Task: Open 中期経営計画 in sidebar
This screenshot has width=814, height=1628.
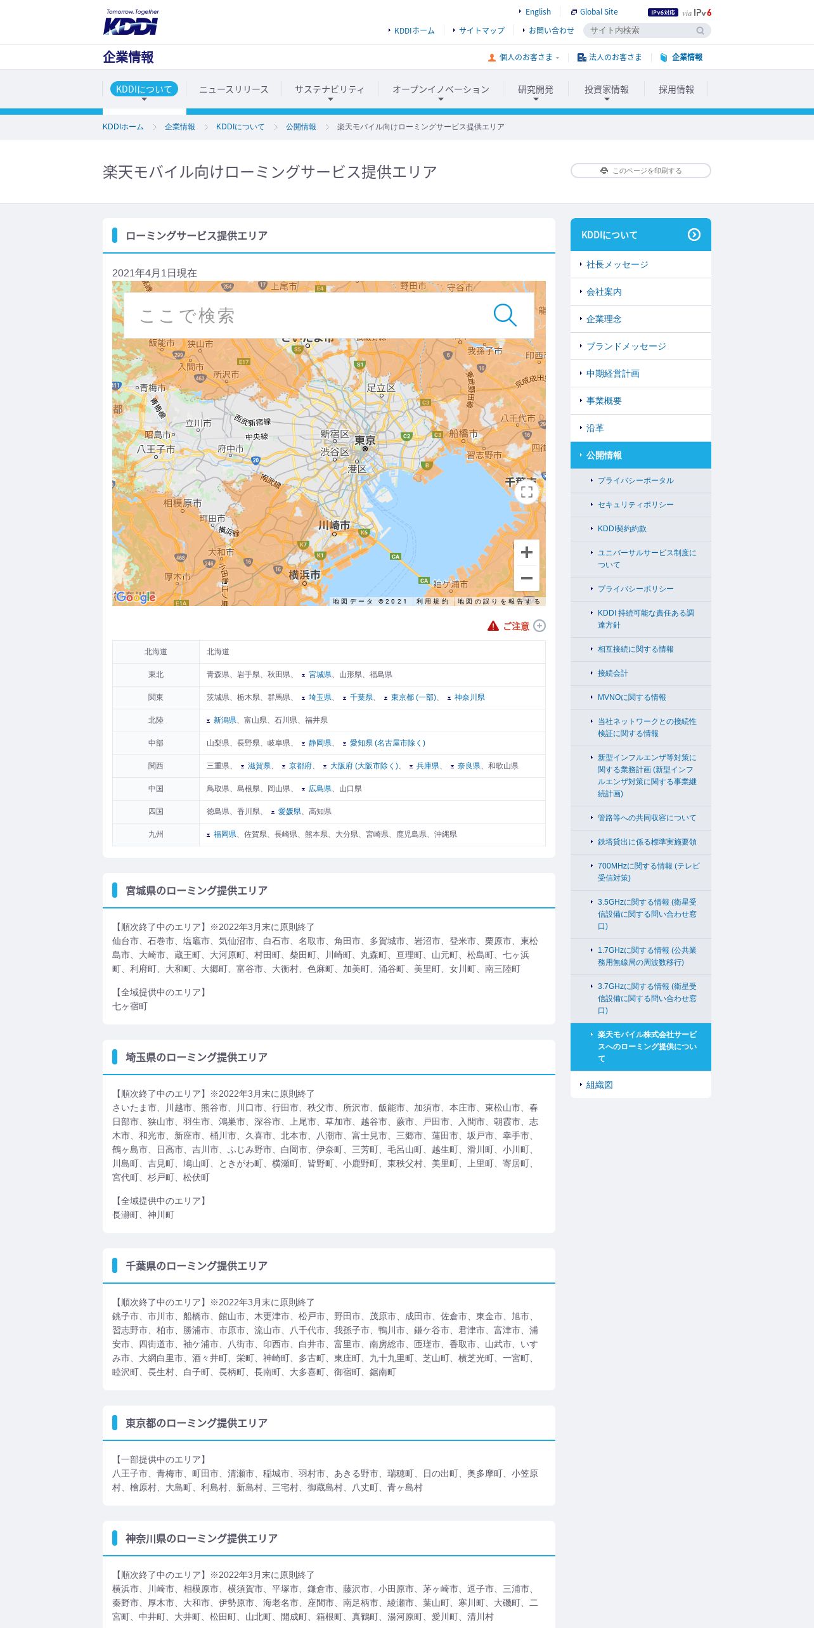Action: click(641, 373)
